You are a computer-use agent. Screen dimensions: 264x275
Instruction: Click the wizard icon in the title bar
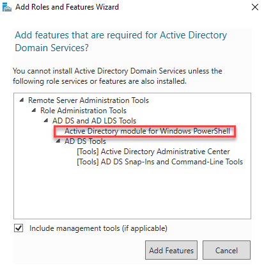coord(7,7)
